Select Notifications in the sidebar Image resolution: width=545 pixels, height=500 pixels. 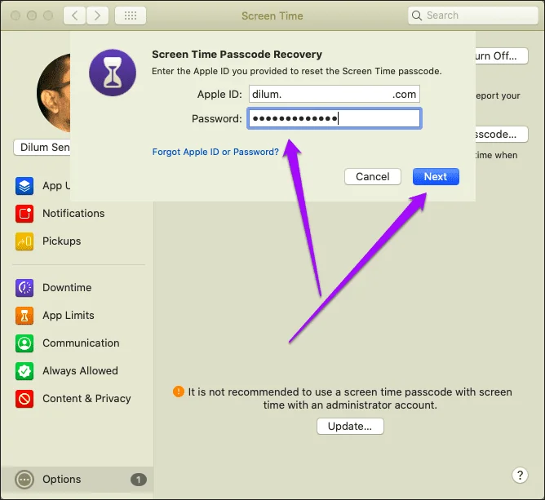[73, 214]
